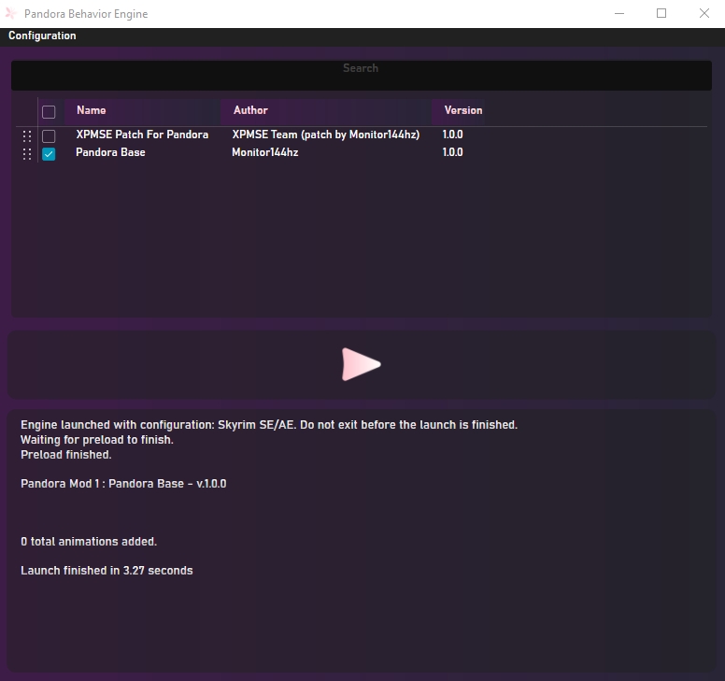Screen dimensions: 725x681
Task: Click log line "0 total animations added."
Action: (x=89, y=542)
